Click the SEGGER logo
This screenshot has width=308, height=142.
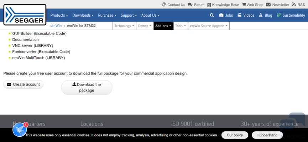25,15
